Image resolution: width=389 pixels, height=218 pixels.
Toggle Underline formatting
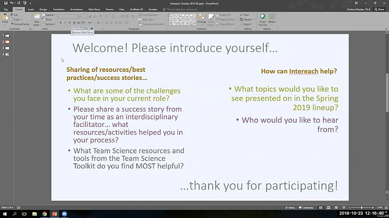point(70,23)
